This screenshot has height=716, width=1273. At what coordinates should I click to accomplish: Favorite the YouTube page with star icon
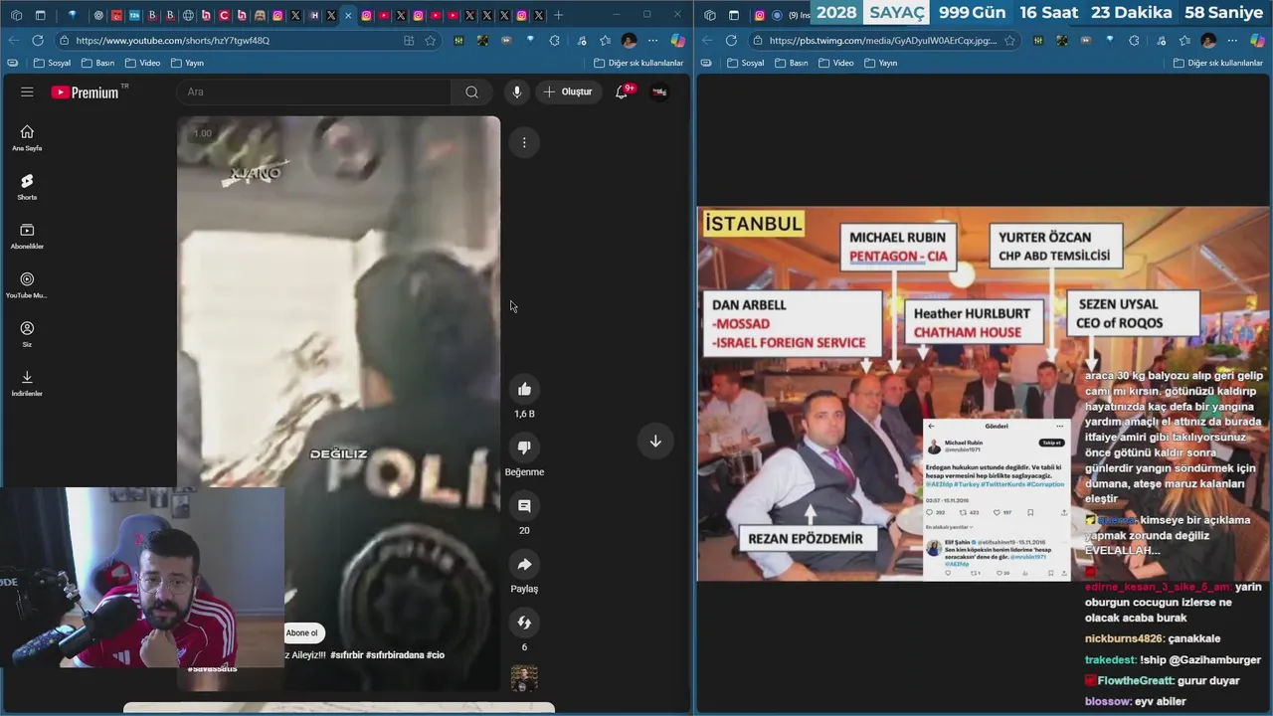tap(431, 41)
